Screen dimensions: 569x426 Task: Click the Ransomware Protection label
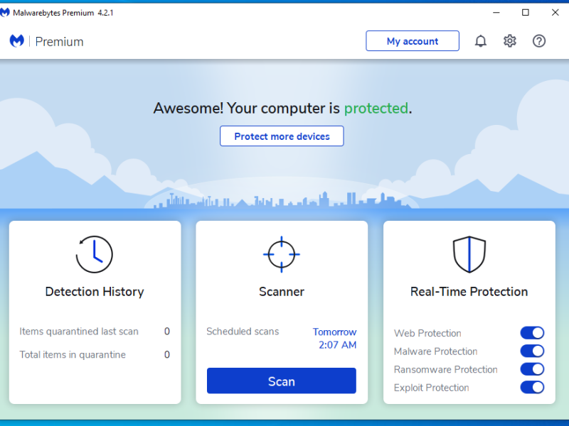point(446,369)
